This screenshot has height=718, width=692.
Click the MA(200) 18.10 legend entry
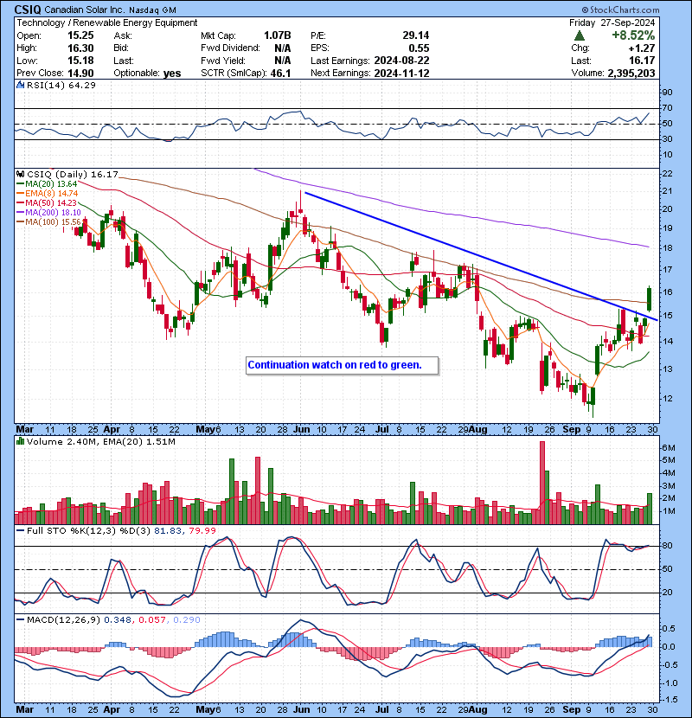48,213
